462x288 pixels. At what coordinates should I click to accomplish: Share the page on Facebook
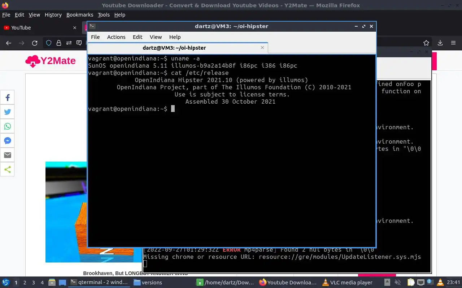[7, 98]
